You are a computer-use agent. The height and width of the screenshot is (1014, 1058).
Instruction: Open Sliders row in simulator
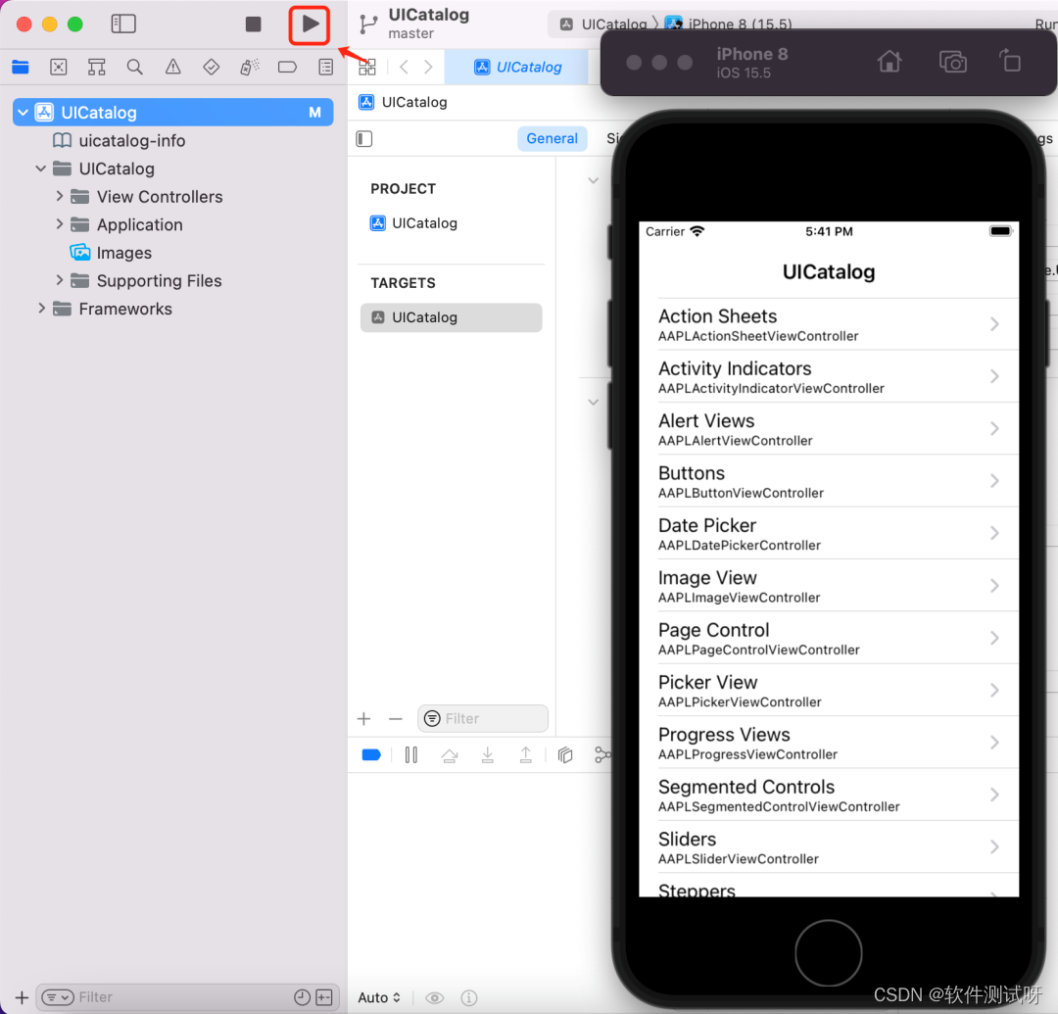829,847
